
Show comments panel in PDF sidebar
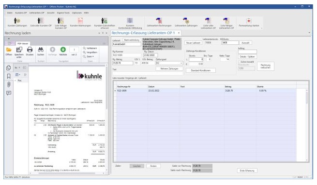coord(9,93)
